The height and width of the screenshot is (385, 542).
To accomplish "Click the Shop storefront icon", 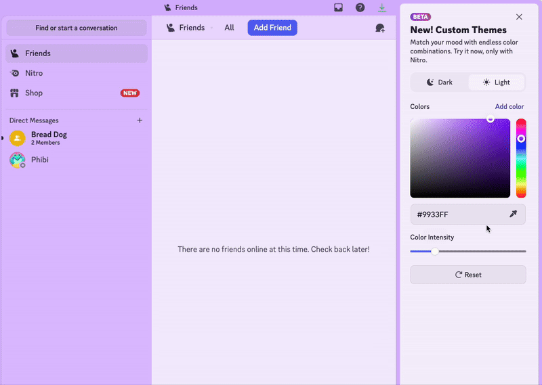I will (x=14, y=93).
